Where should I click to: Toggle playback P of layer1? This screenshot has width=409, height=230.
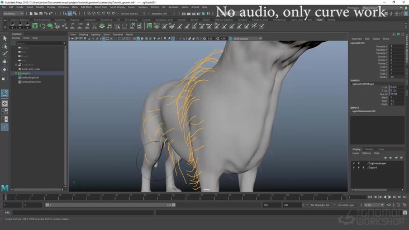(x=359, y=167)
